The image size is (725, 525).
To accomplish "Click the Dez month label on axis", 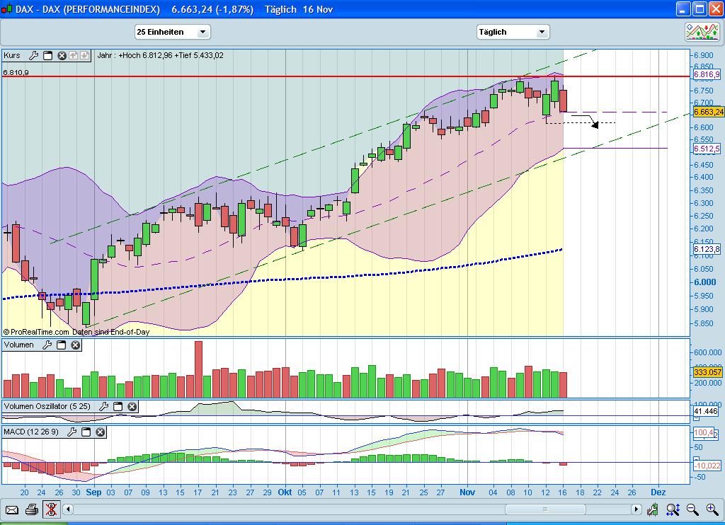I will pyautogui.click(x=658, y=492).
